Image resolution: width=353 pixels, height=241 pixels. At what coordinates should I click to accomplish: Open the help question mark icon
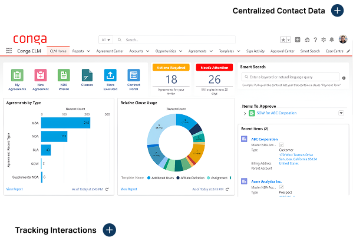tap(315, 40)
